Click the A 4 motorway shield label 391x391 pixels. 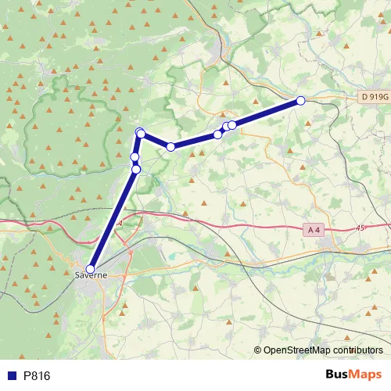(x=314, y=230)
